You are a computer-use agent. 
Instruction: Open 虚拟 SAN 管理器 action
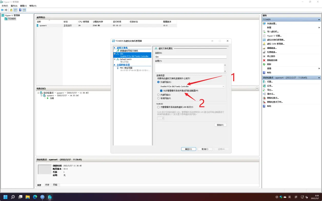[276, 44]
